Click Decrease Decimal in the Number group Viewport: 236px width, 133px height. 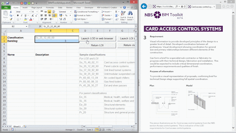(65, 19)
